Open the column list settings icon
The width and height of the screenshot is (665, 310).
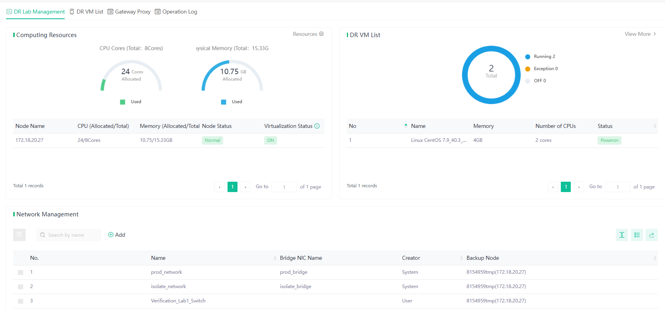637,235
